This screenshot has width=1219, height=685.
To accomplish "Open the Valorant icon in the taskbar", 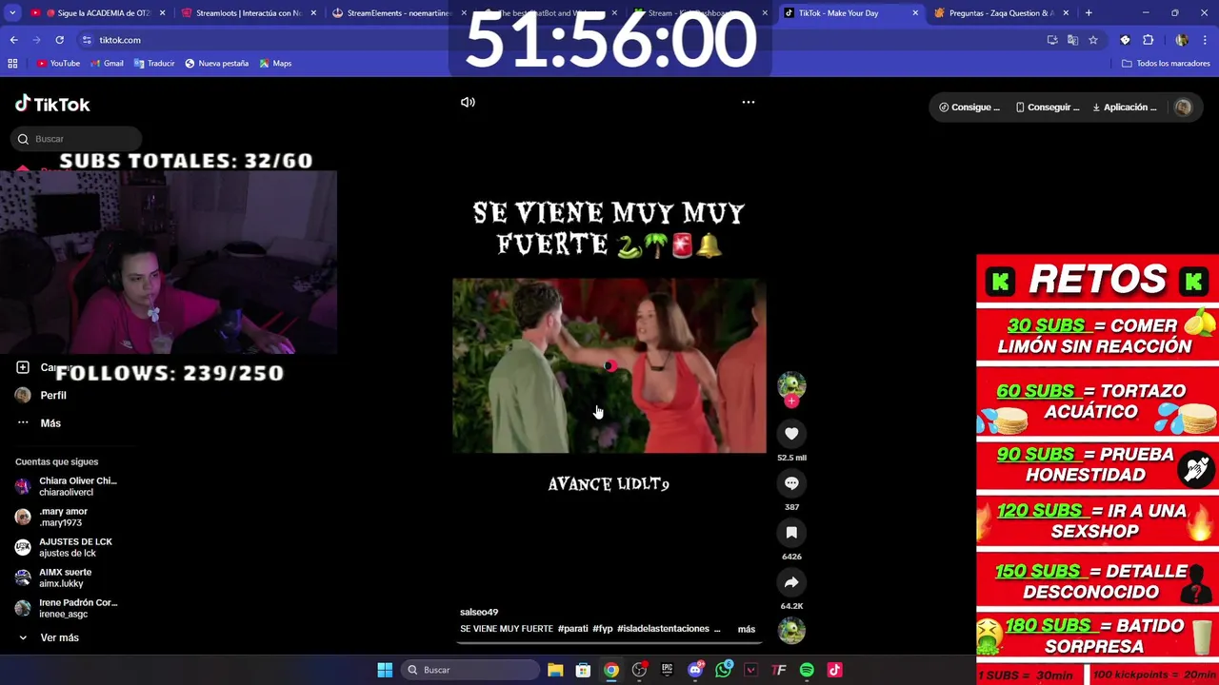I will pos(750,670).
